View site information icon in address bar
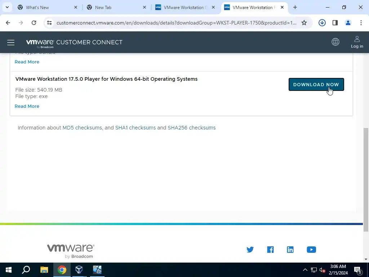Image resolution: width=369 pixels, height=277 pixels. pos(49,23)
